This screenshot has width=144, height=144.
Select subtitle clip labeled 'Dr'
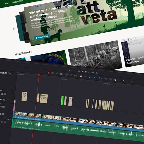click(x=70, y=101)
